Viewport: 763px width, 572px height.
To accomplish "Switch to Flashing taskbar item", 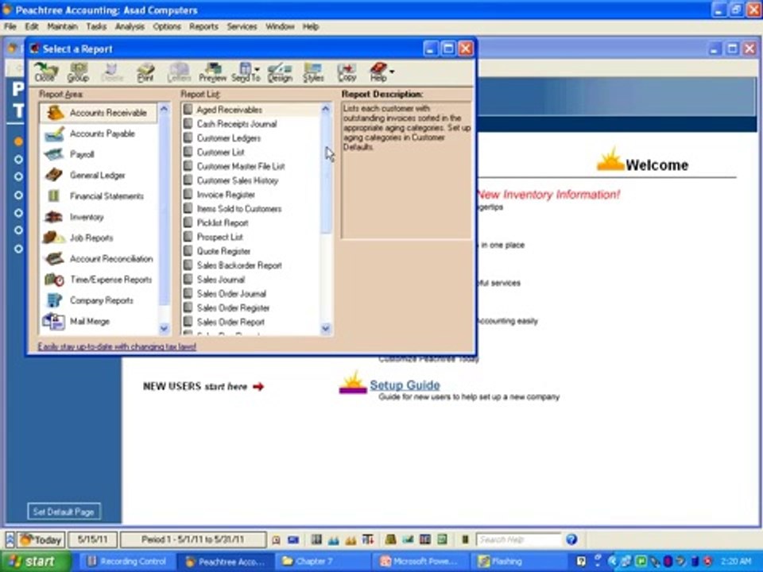I will coord(519,562).
